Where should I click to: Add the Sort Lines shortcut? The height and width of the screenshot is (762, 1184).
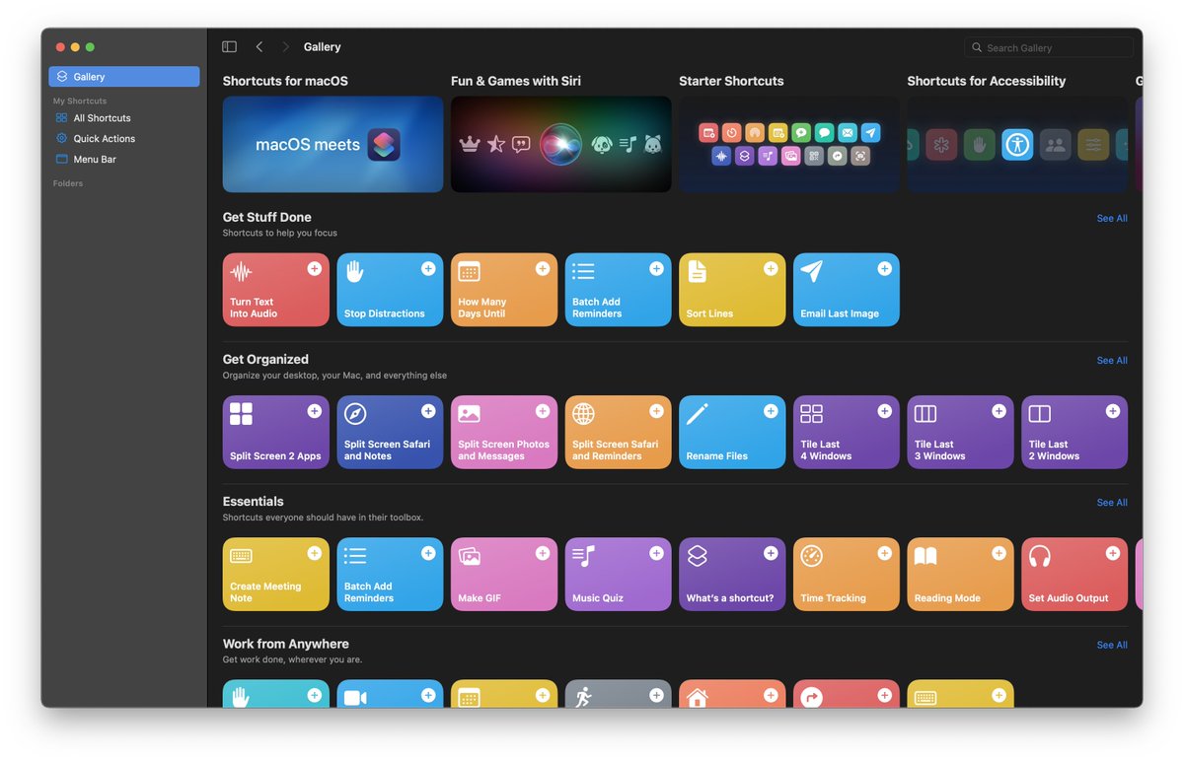coord(771,268)
